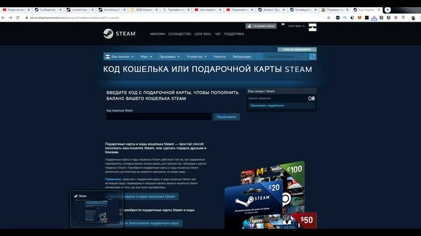Reload the page with the refresh icon
421x236 pixels.
[x=18, y=18]
